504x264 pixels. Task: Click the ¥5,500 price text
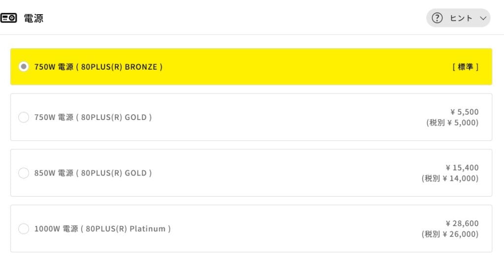point(464,112)
